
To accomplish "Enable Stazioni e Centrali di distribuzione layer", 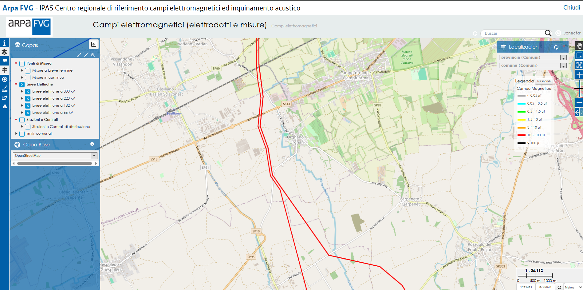I will click(x=28, y=127).
